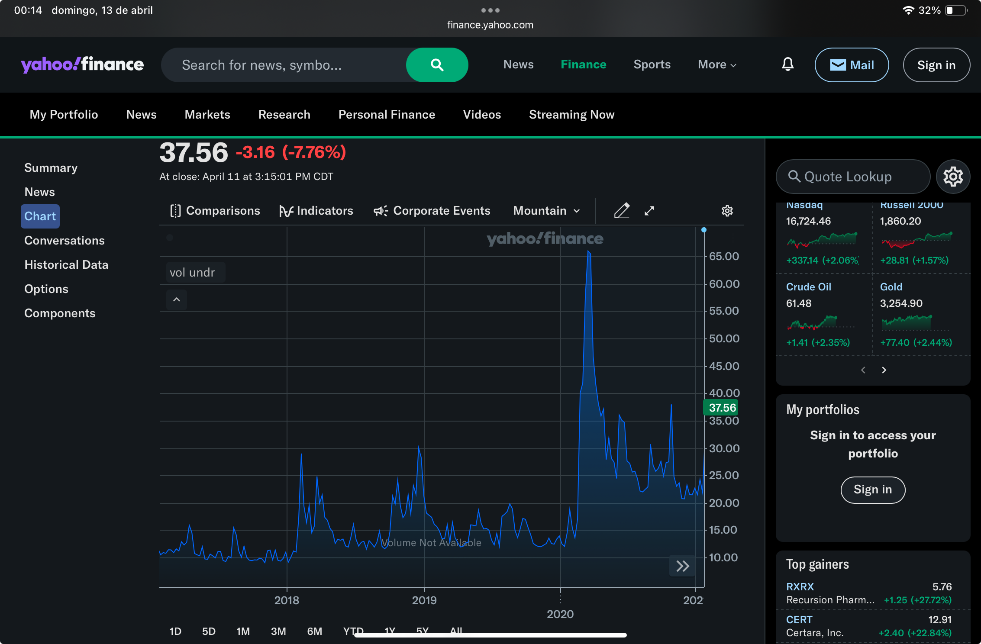Viewport: 981px width, 644px height.
Task: Open Comparisons tool in chart toolbar
Action: tap(215, 211)
